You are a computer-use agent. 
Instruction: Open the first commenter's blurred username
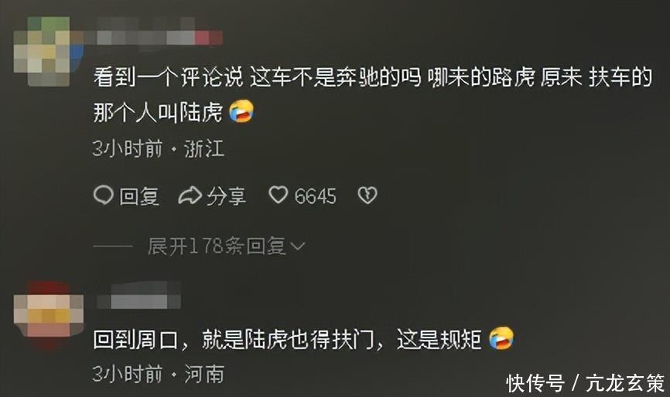click(154, 38)
